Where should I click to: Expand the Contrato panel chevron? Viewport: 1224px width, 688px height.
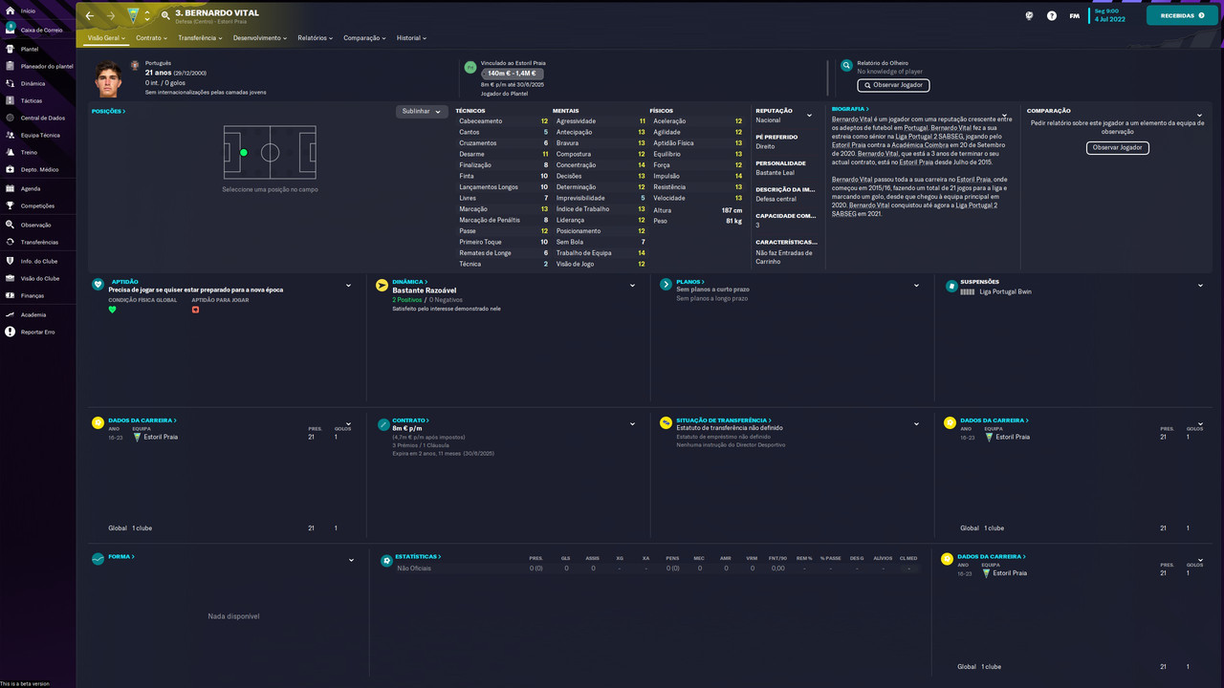632,423
